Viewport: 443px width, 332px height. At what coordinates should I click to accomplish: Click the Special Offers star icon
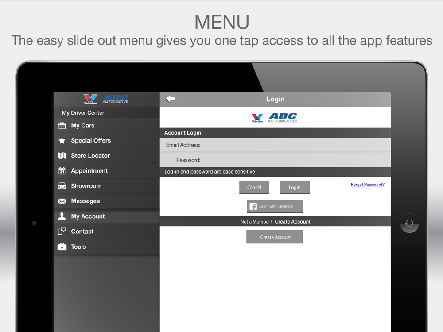(x=62, y=141)
